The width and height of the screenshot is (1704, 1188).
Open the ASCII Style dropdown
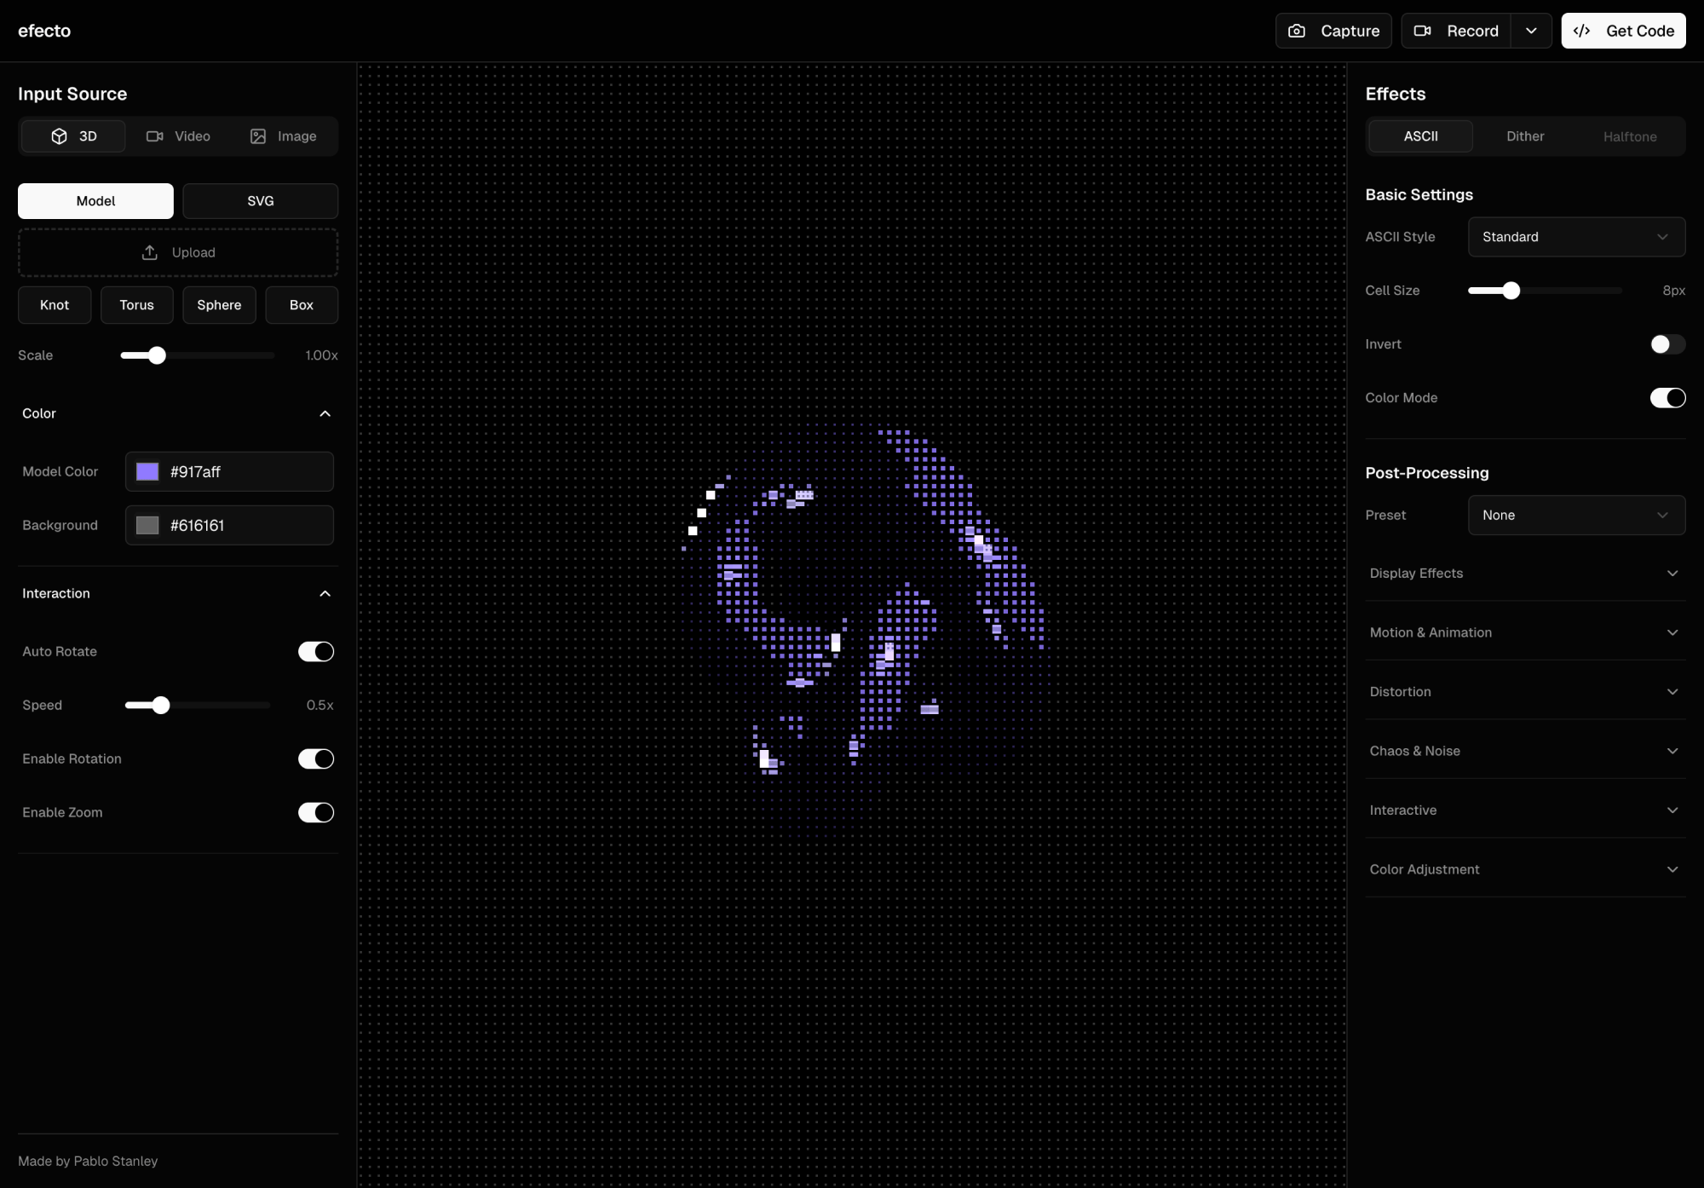click(1576, 237)
